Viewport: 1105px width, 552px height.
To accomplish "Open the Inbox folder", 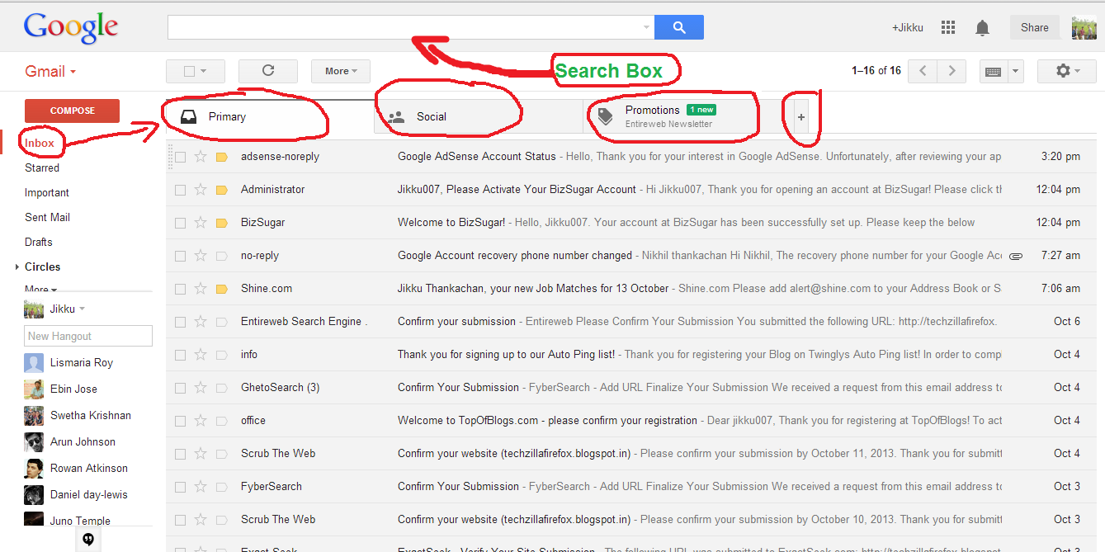I will (40, 144).
